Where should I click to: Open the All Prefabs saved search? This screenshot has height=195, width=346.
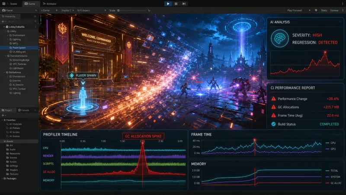[x=13, y=128]
